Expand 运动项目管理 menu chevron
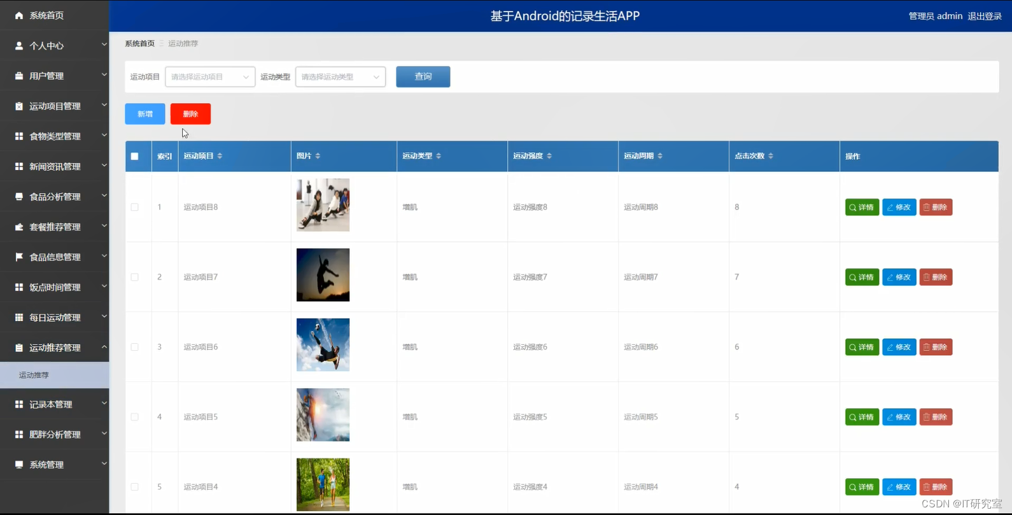Viewport: 1012px width, 515px height. (104, 105)
